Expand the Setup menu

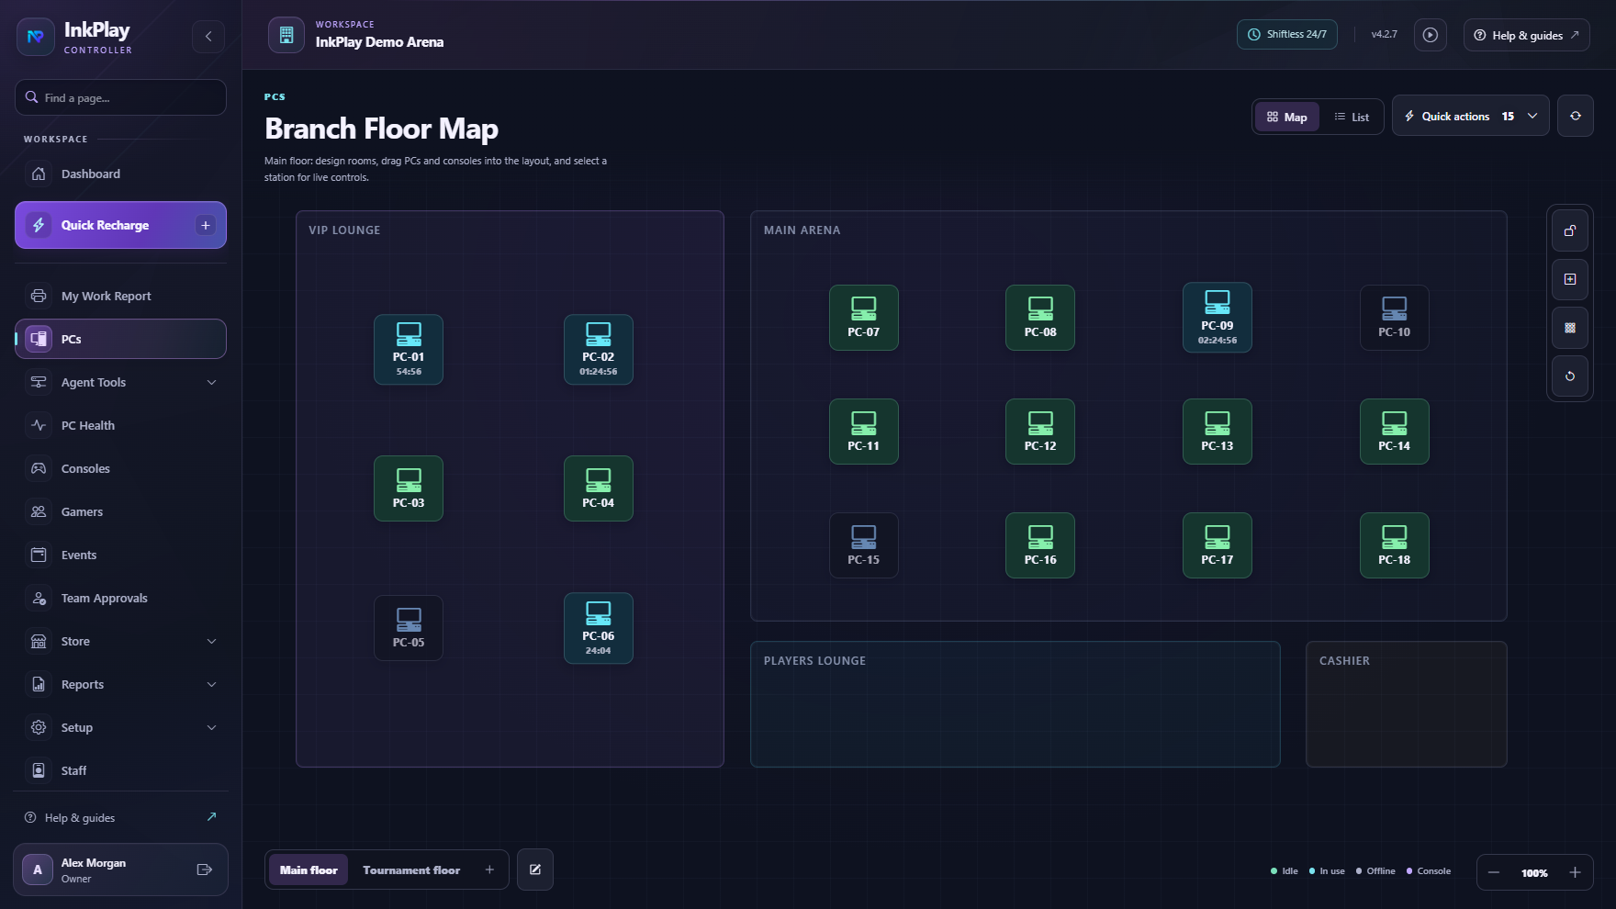pyautogui.click(x=121, y=727)
